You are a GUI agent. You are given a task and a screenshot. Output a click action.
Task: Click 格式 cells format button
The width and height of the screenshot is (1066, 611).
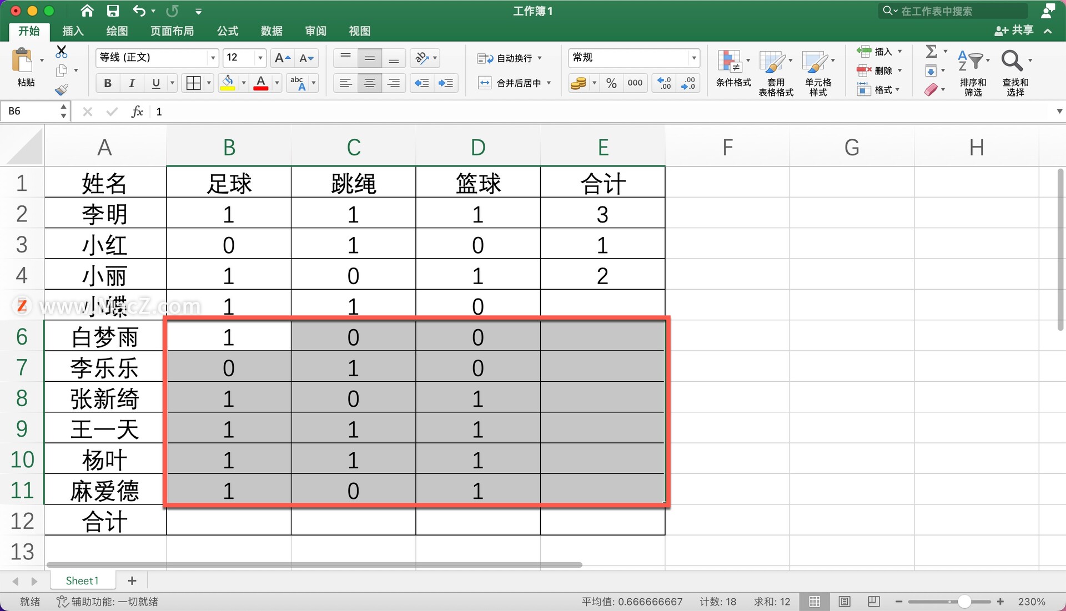878,89
